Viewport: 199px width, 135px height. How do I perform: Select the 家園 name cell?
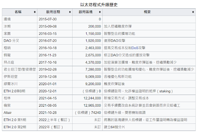click(x=20, y=34)
